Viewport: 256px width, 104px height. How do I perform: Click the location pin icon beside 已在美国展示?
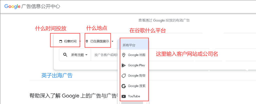click(x=87, y=41)
